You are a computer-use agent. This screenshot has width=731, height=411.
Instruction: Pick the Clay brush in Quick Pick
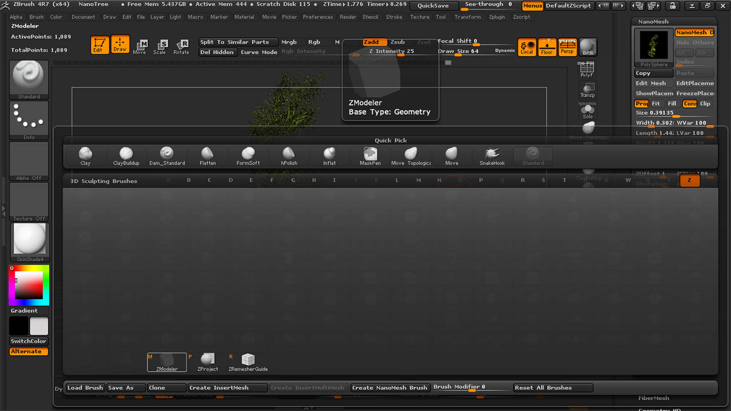85,156
